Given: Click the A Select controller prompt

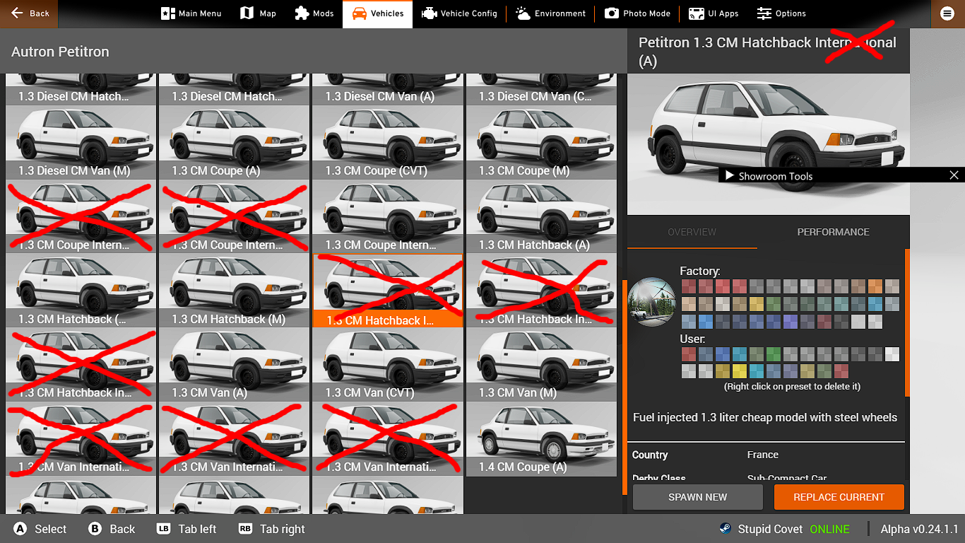Looking at the screenshot, I should point(40,529).
